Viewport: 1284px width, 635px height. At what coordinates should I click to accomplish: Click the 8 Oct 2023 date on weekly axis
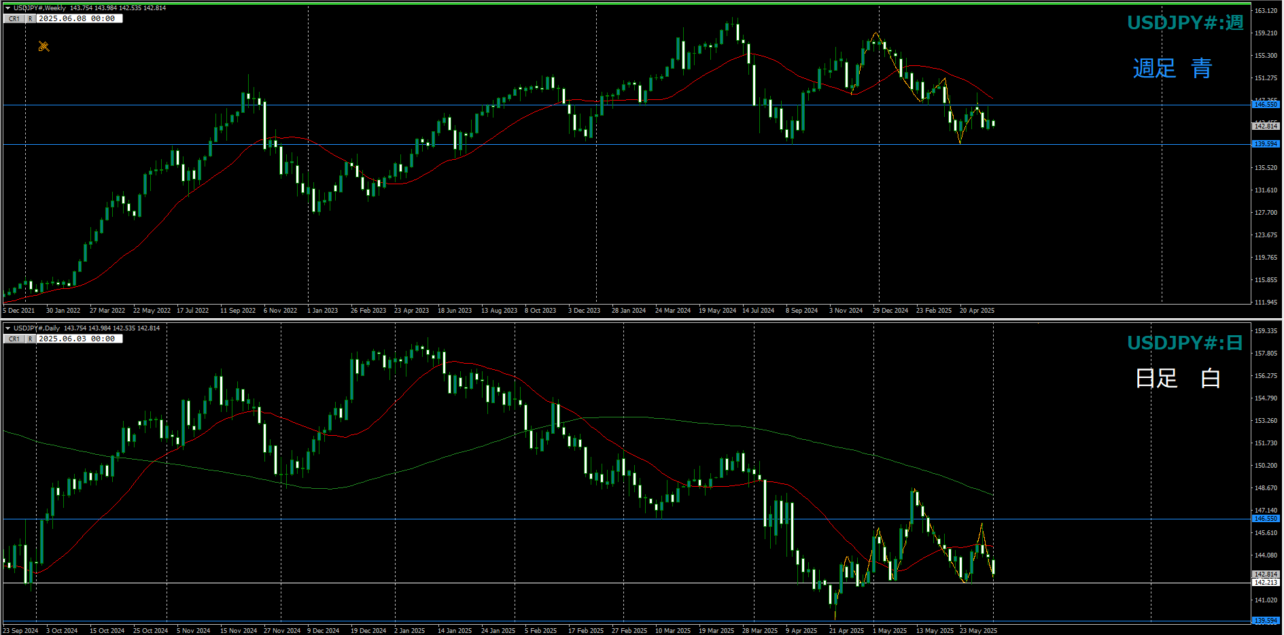click(540, 311)
